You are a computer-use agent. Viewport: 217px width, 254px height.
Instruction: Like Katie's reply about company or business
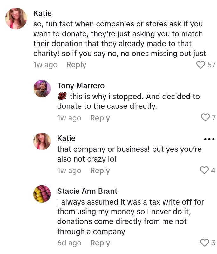point(204,171)
